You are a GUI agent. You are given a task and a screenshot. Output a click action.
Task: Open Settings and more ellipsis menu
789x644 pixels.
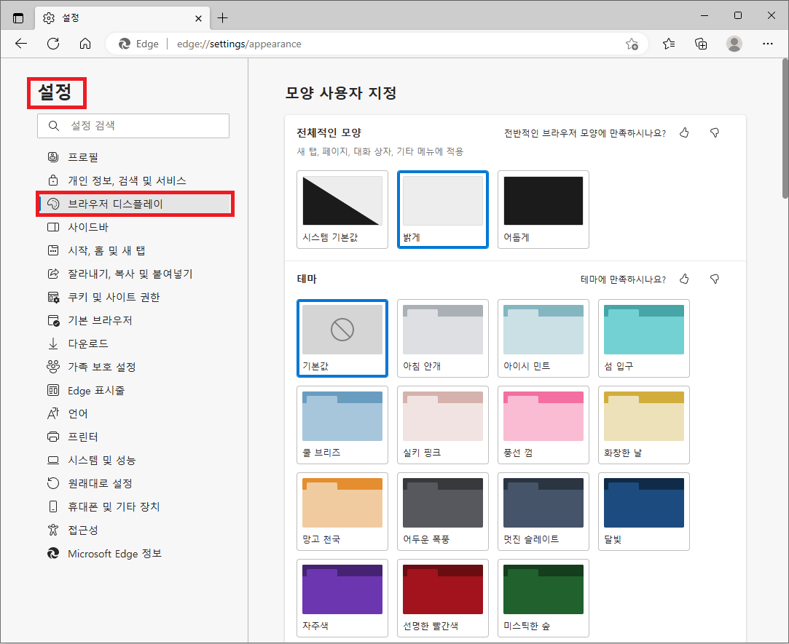click(767, 44)
